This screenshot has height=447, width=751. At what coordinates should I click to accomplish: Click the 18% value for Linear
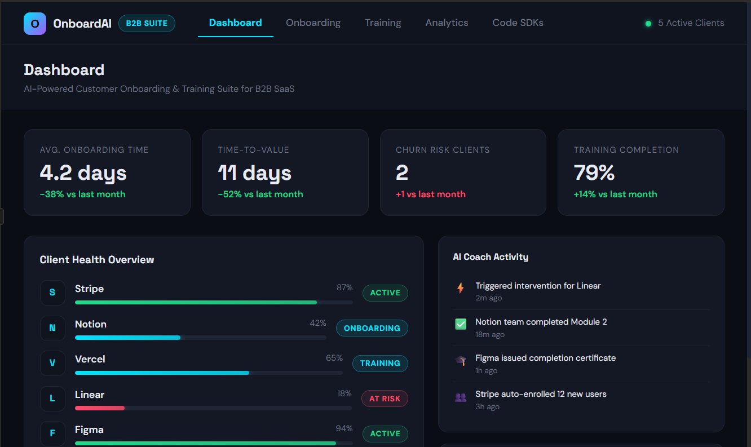tap(344, 393)
